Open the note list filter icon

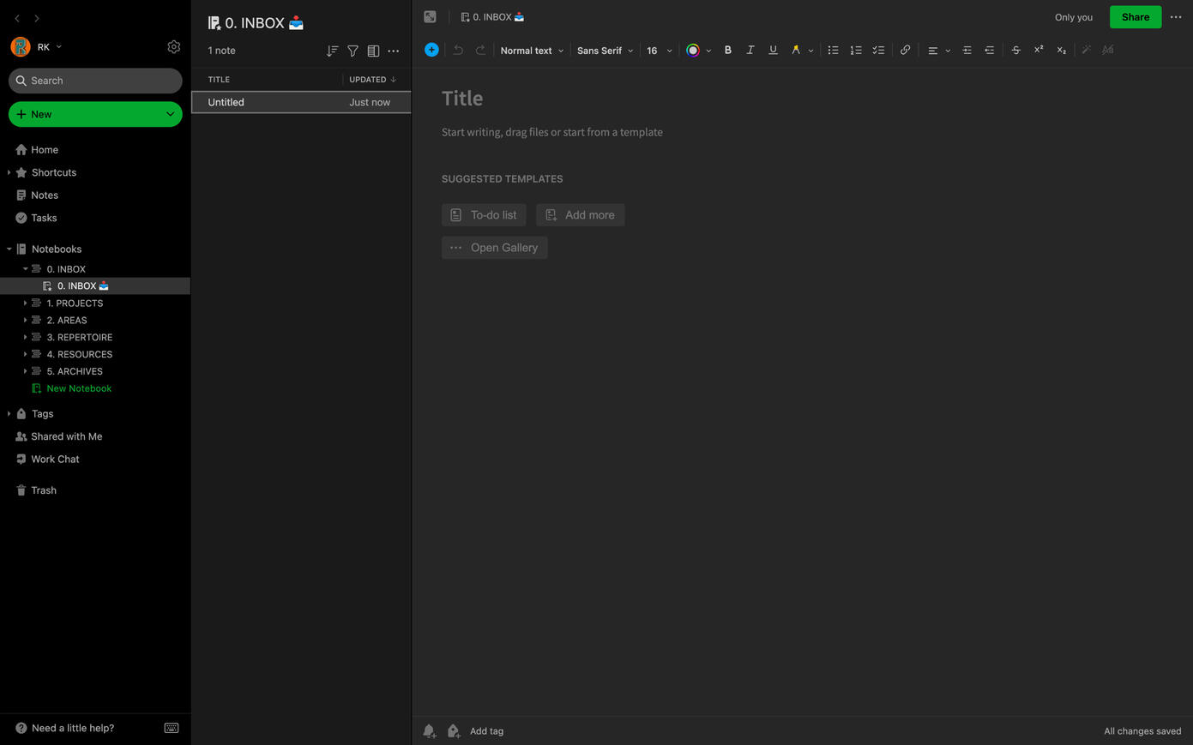coord(352,51)
